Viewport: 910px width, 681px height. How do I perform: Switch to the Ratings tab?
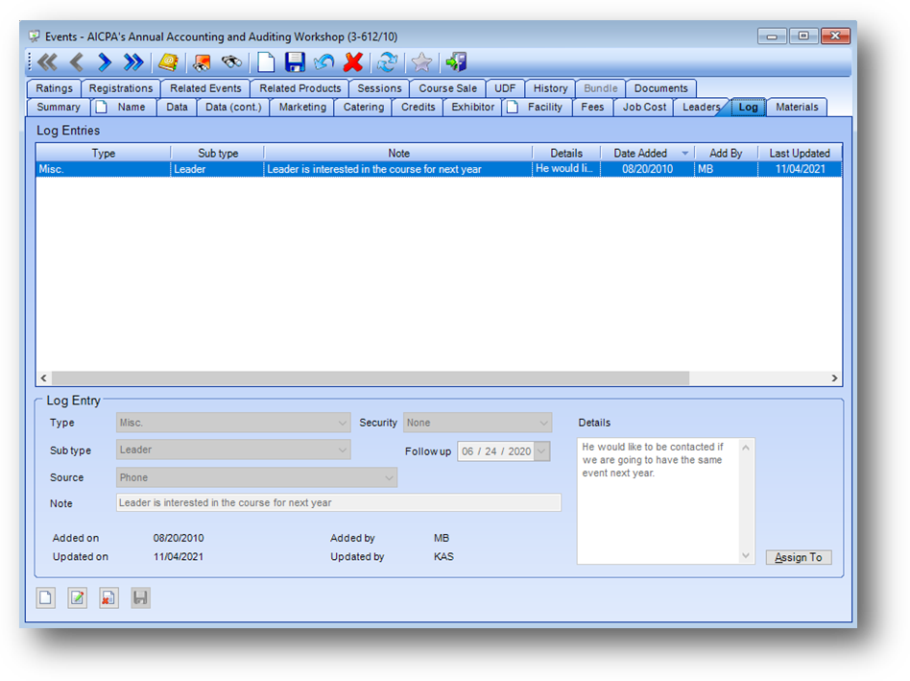(55, 88)
